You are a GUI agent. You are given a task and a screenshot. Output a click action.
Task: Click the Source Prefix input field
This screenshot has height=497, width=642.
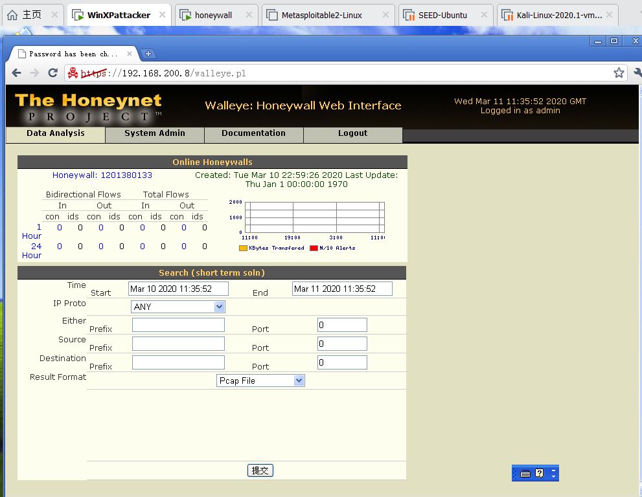[x=178, y=344]
